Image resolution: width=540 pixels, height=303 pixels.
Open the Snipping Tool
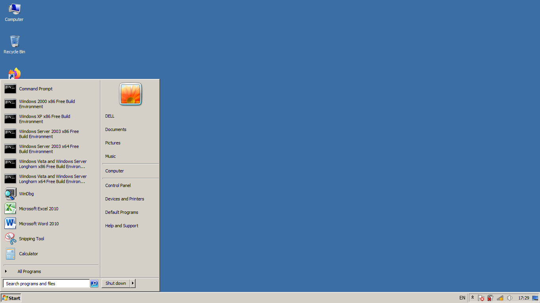pyautogui.click(x=51, y=239)
